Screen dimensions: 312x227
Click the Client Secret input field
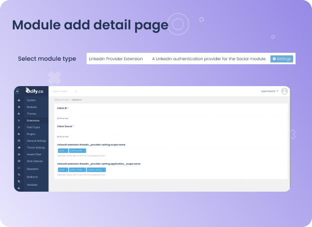169,131
